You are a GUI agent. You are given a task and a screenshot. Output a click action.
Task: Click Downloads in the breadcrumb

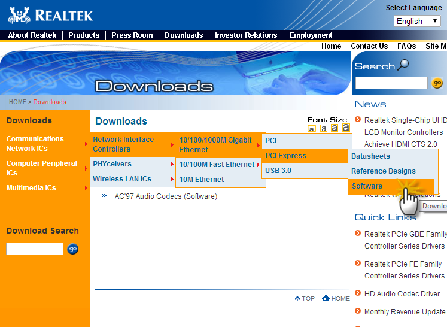pyautogui.click(x=50, y=102)
